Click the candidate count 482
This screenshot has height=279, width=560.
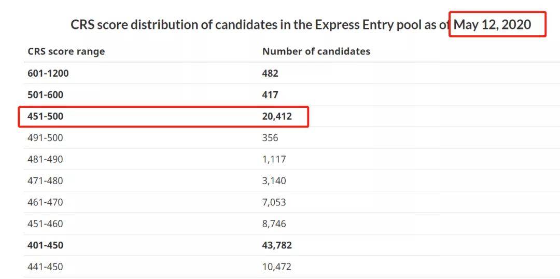(x=270, y=73)
